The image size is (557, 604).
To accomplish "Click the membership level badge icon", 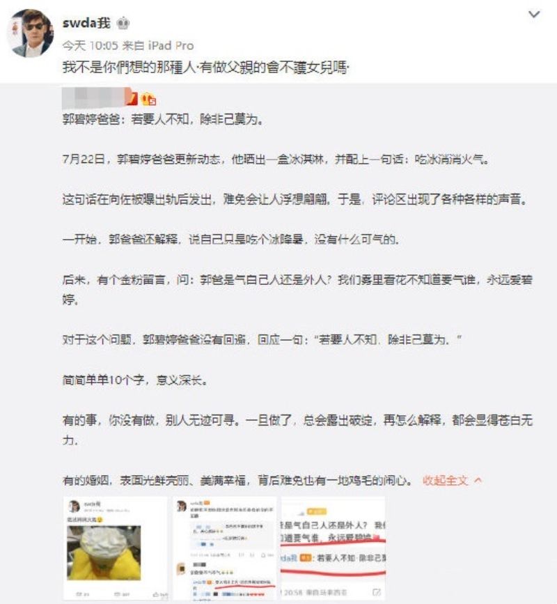I will pyautogui.click(x=148, y=100).
